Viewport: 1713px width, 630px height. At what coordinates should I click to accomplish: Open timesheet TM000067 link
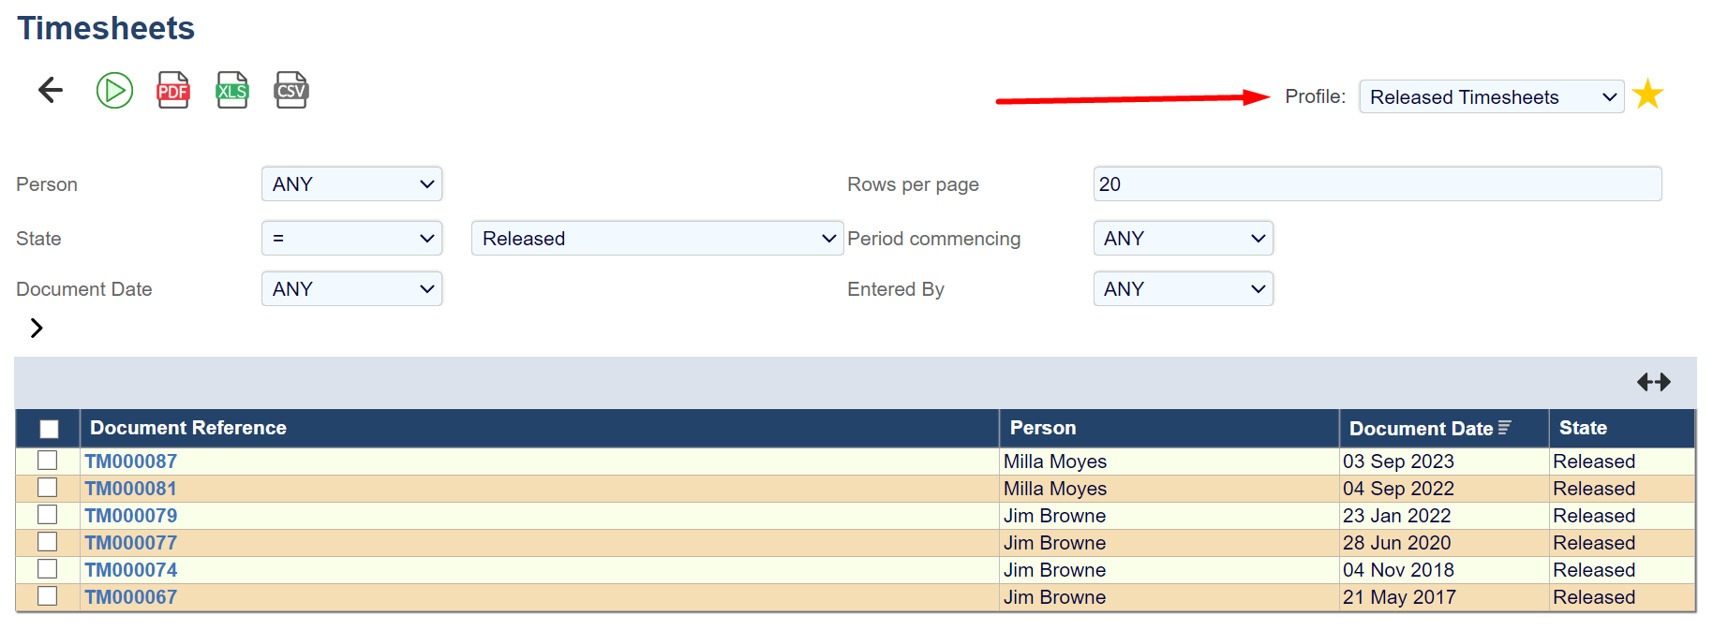click(x=130, y=597)
